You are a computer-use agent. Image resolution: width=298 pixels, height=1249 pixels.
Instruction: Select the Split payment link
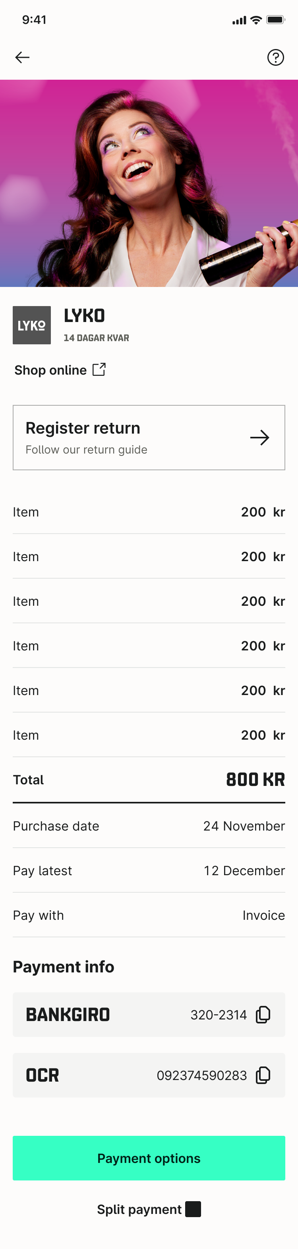point(139,1209)
